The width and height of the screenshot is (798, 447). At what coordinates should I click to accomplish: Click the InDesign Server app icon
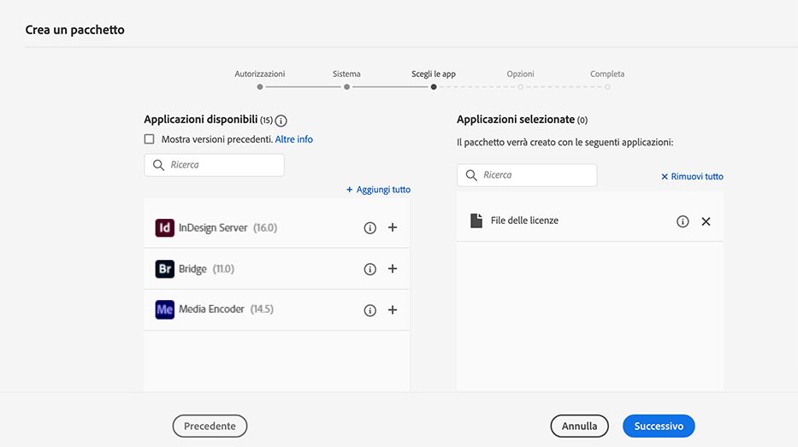(x=165, y=228)
